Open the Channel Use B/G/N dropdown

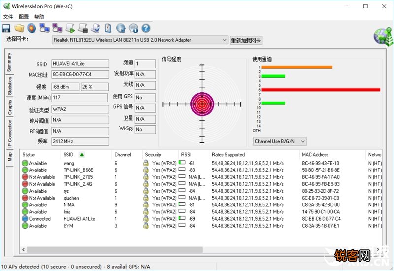point(280,141)
